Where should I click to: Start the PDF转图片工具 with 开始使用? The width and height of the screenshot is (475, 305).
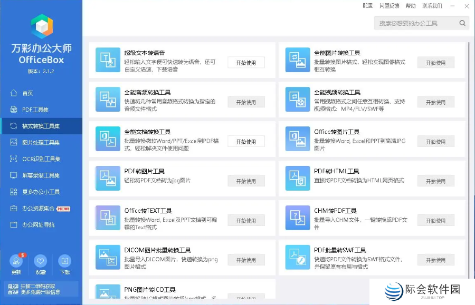246,181
